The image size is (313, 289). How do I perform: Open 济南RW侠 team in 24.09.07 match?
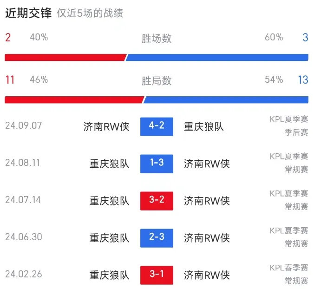click(x=106, y=127)
